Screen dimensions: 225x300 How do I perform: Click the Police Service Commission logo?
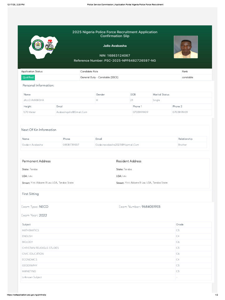click(x=38, y=45)
